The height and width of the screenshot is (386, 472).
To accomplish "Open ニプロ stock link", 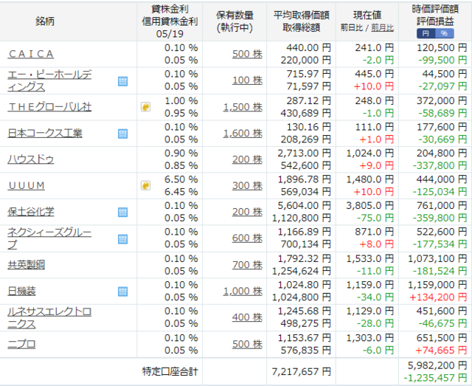I will (21, 344).
